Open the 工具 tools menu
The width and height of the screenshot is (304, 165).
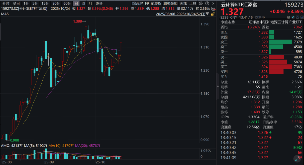pos(193,3)
